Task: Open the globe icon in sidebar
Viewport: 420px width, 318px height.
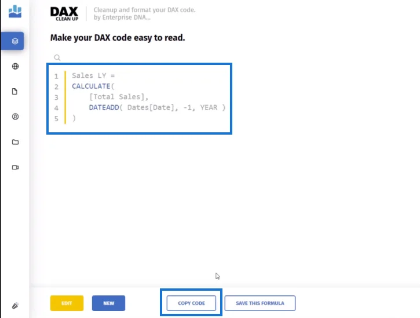Action: click(15, 66)
